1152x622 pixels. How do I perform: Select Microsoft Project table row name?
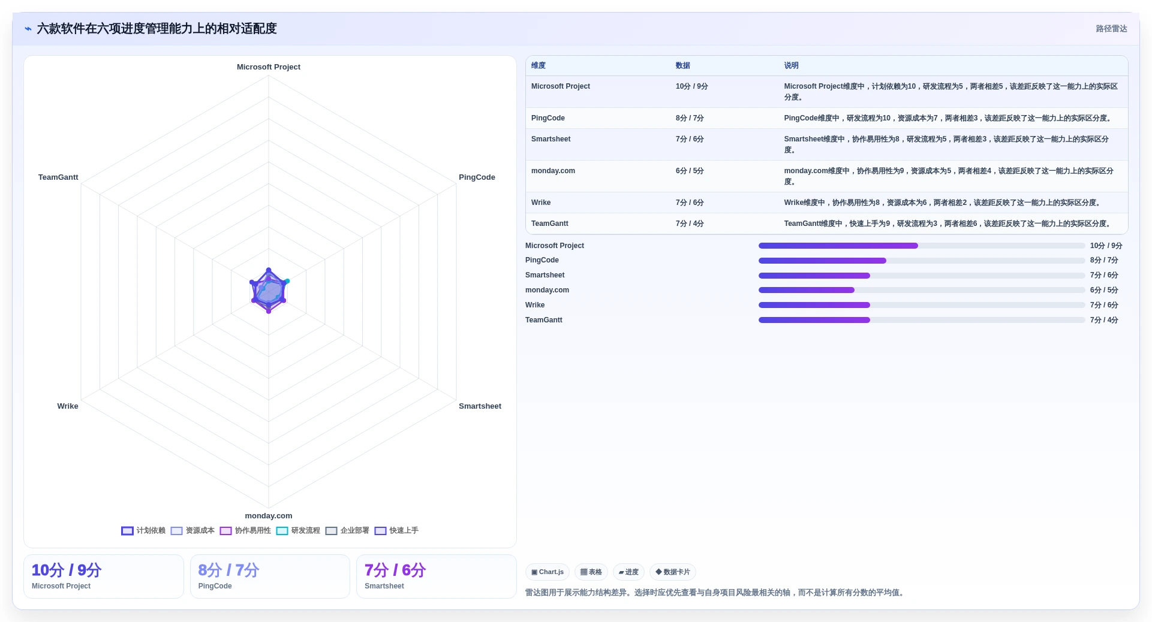pos(561,86)
